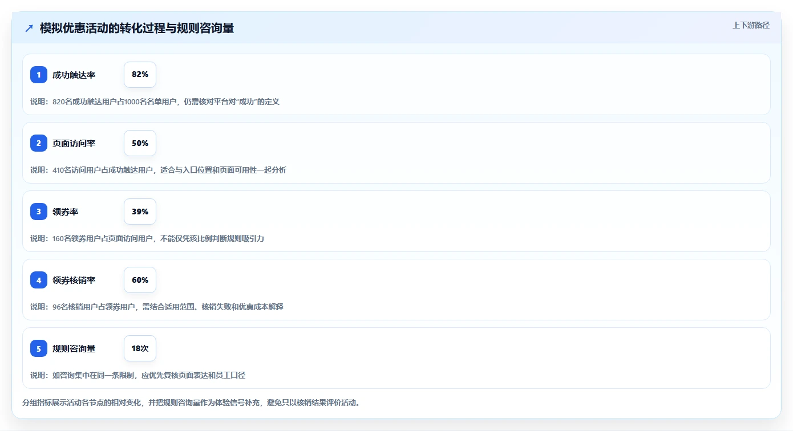Select the 页面访问率 label
793x431 pixels.
point(74,143)
